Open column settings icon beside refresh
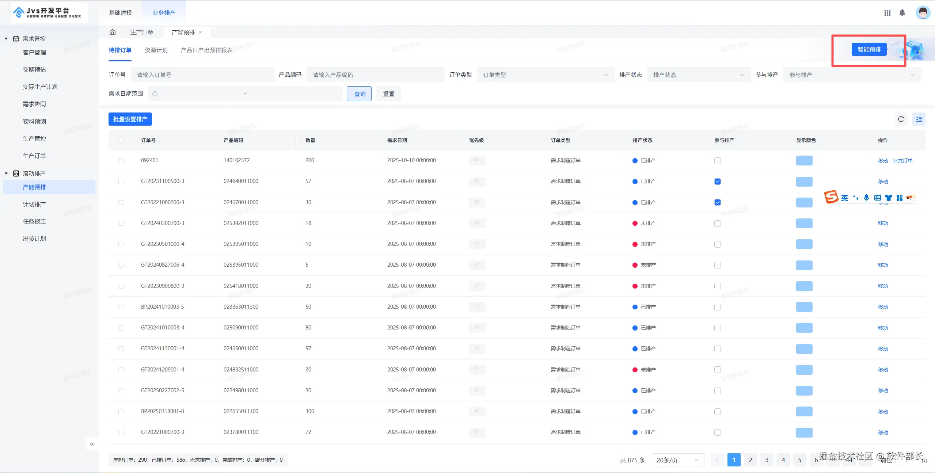935x473 pixels. (x=919, y=119)
